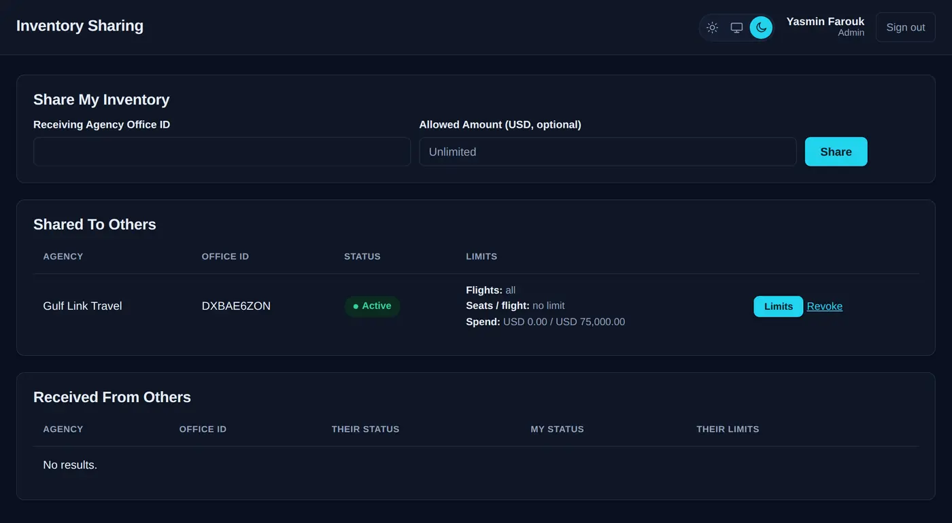Click the Seats / flight: no limit line
Viewport: 952px width, 523px height.
tap(515, 306)
